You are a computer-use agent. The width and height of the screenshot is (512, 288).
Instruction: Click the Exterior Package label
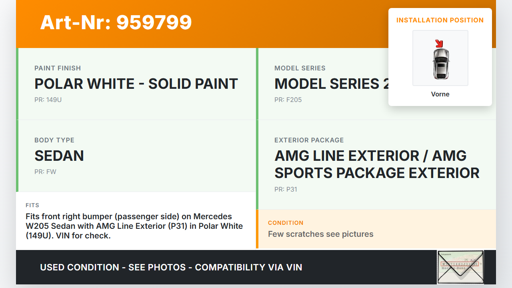click(309, 140)
